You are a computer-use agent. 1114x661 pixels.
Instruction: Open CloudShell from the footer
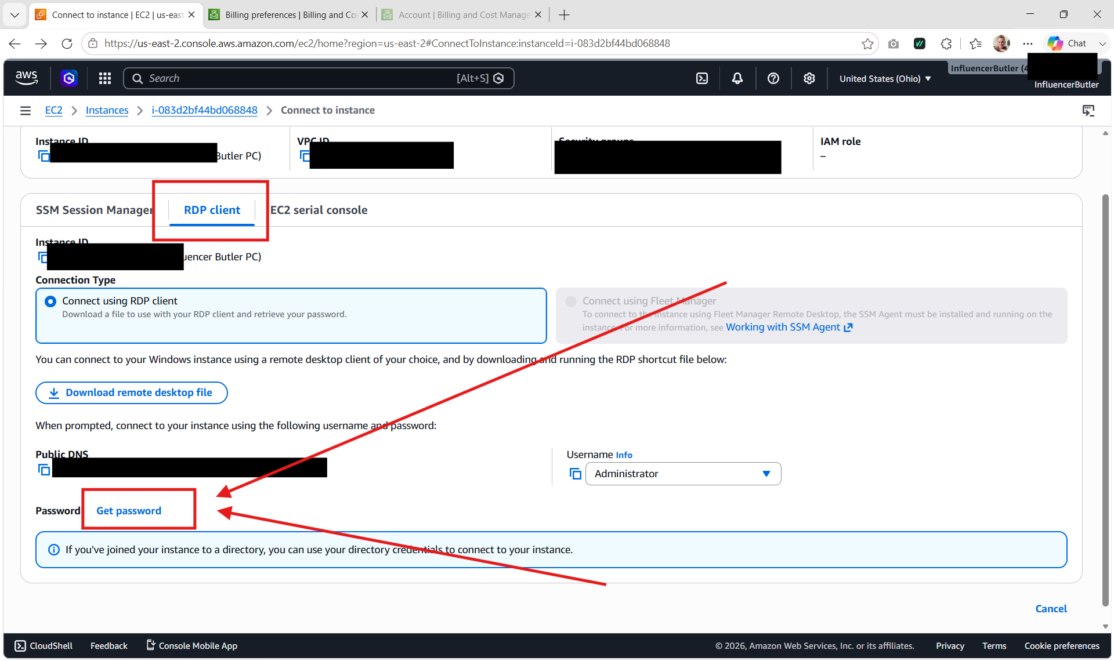coord(44,646)
